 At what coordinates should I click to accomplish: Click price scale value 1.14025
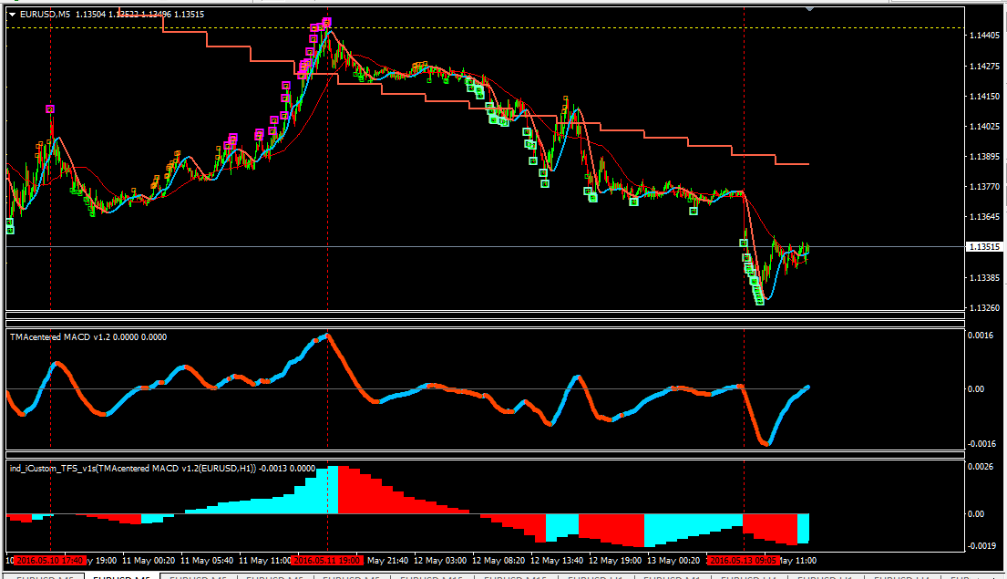click(984, 127)
